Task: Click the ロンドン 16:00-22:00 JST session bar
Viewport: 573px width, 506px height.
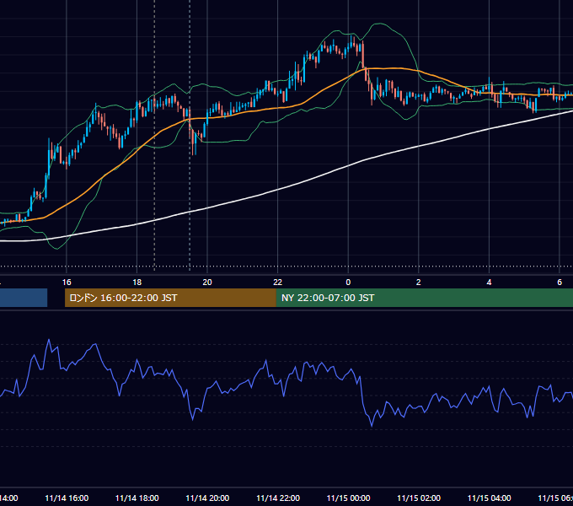Action: (170, 298)
